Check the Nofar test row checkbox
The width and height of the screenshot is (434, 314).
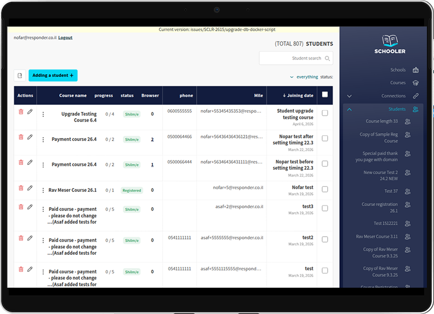325,190
